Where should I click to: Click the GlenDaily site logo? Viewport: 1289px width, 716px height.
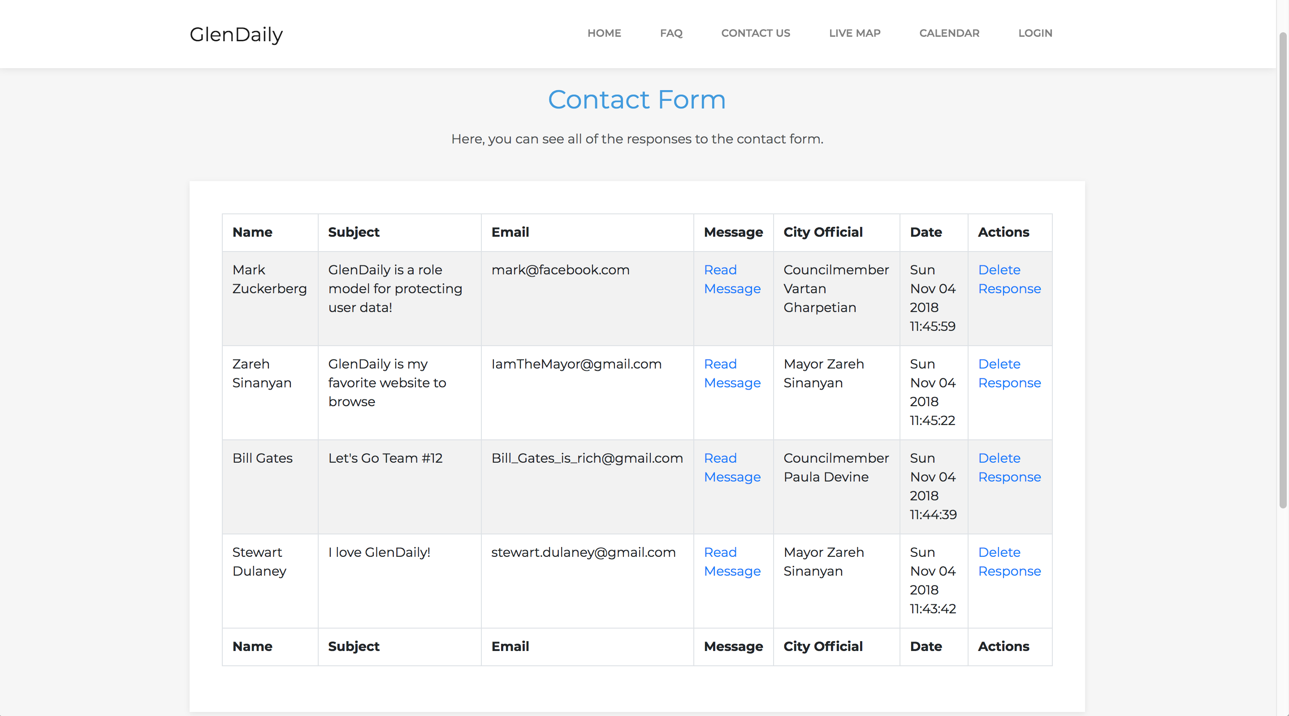236,34
